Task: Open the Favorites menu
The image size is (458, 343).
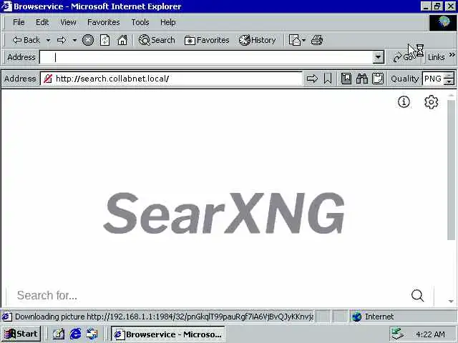Action: [x=104, y=22]
